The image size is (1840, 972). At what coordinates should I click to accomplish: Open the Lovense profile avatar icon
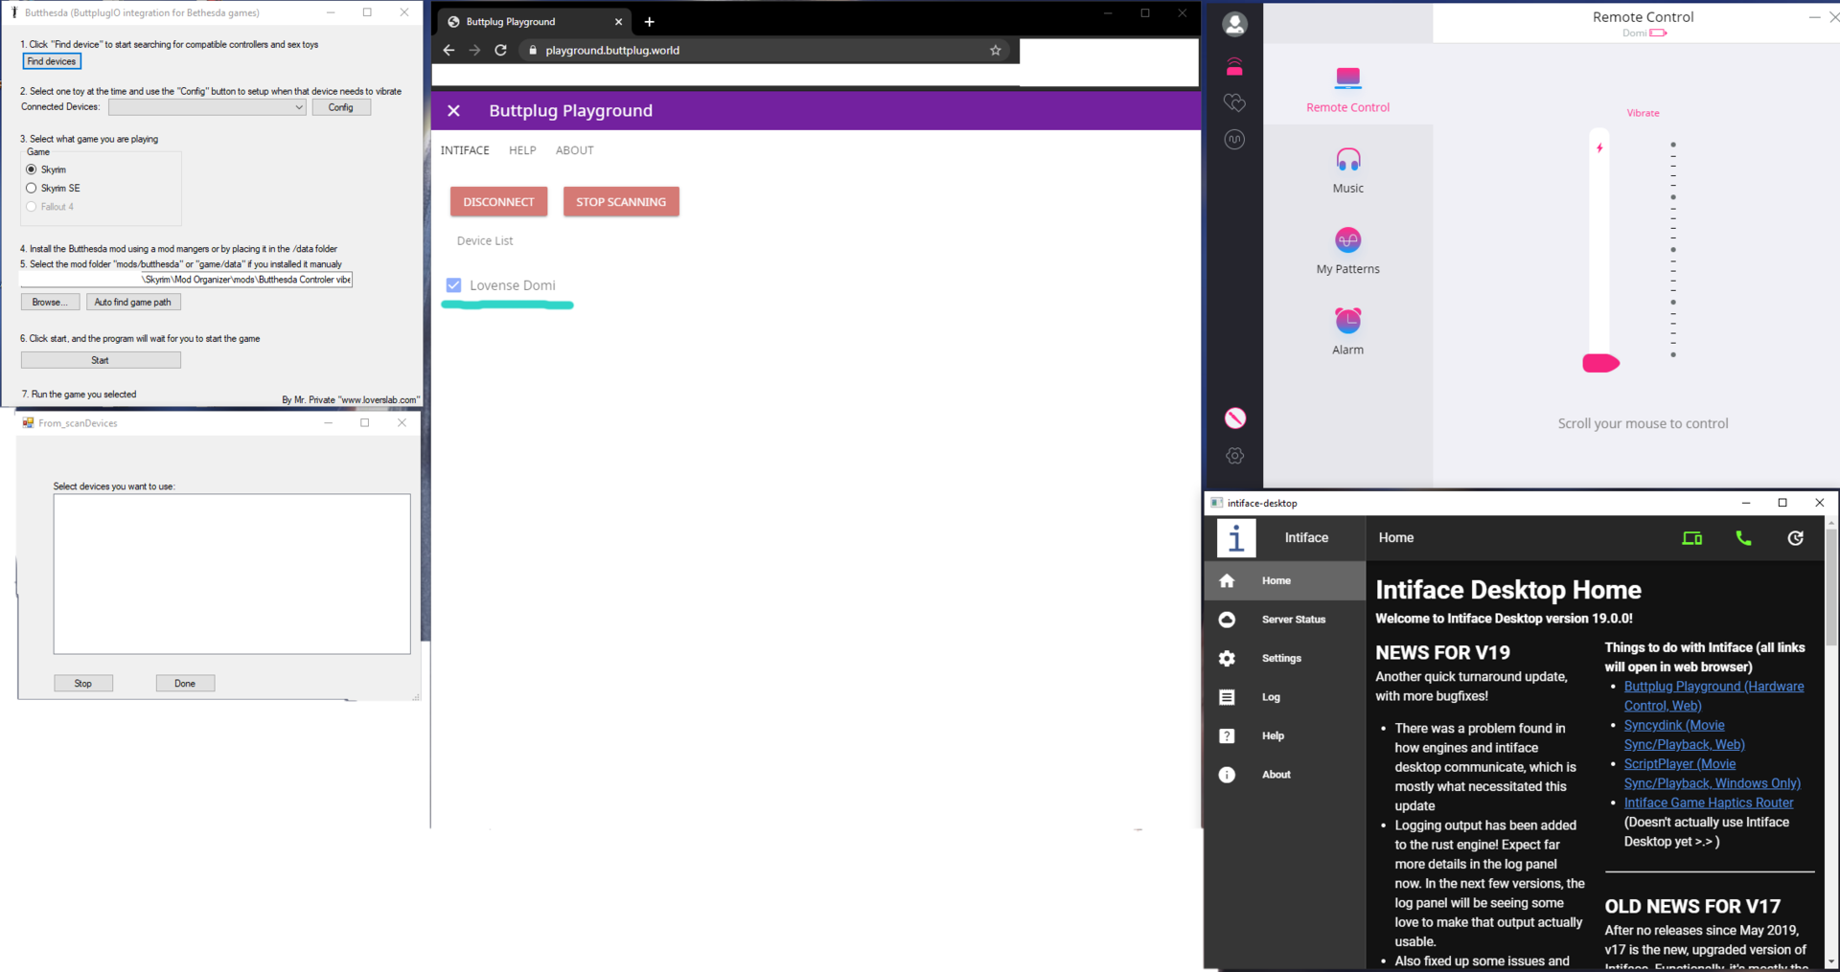pyautogui.click(x=1234, y=24)
